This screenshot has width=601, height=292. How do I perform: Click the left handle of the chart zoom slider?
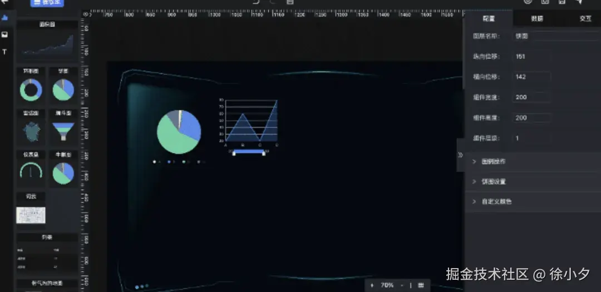tap(234, 154)
